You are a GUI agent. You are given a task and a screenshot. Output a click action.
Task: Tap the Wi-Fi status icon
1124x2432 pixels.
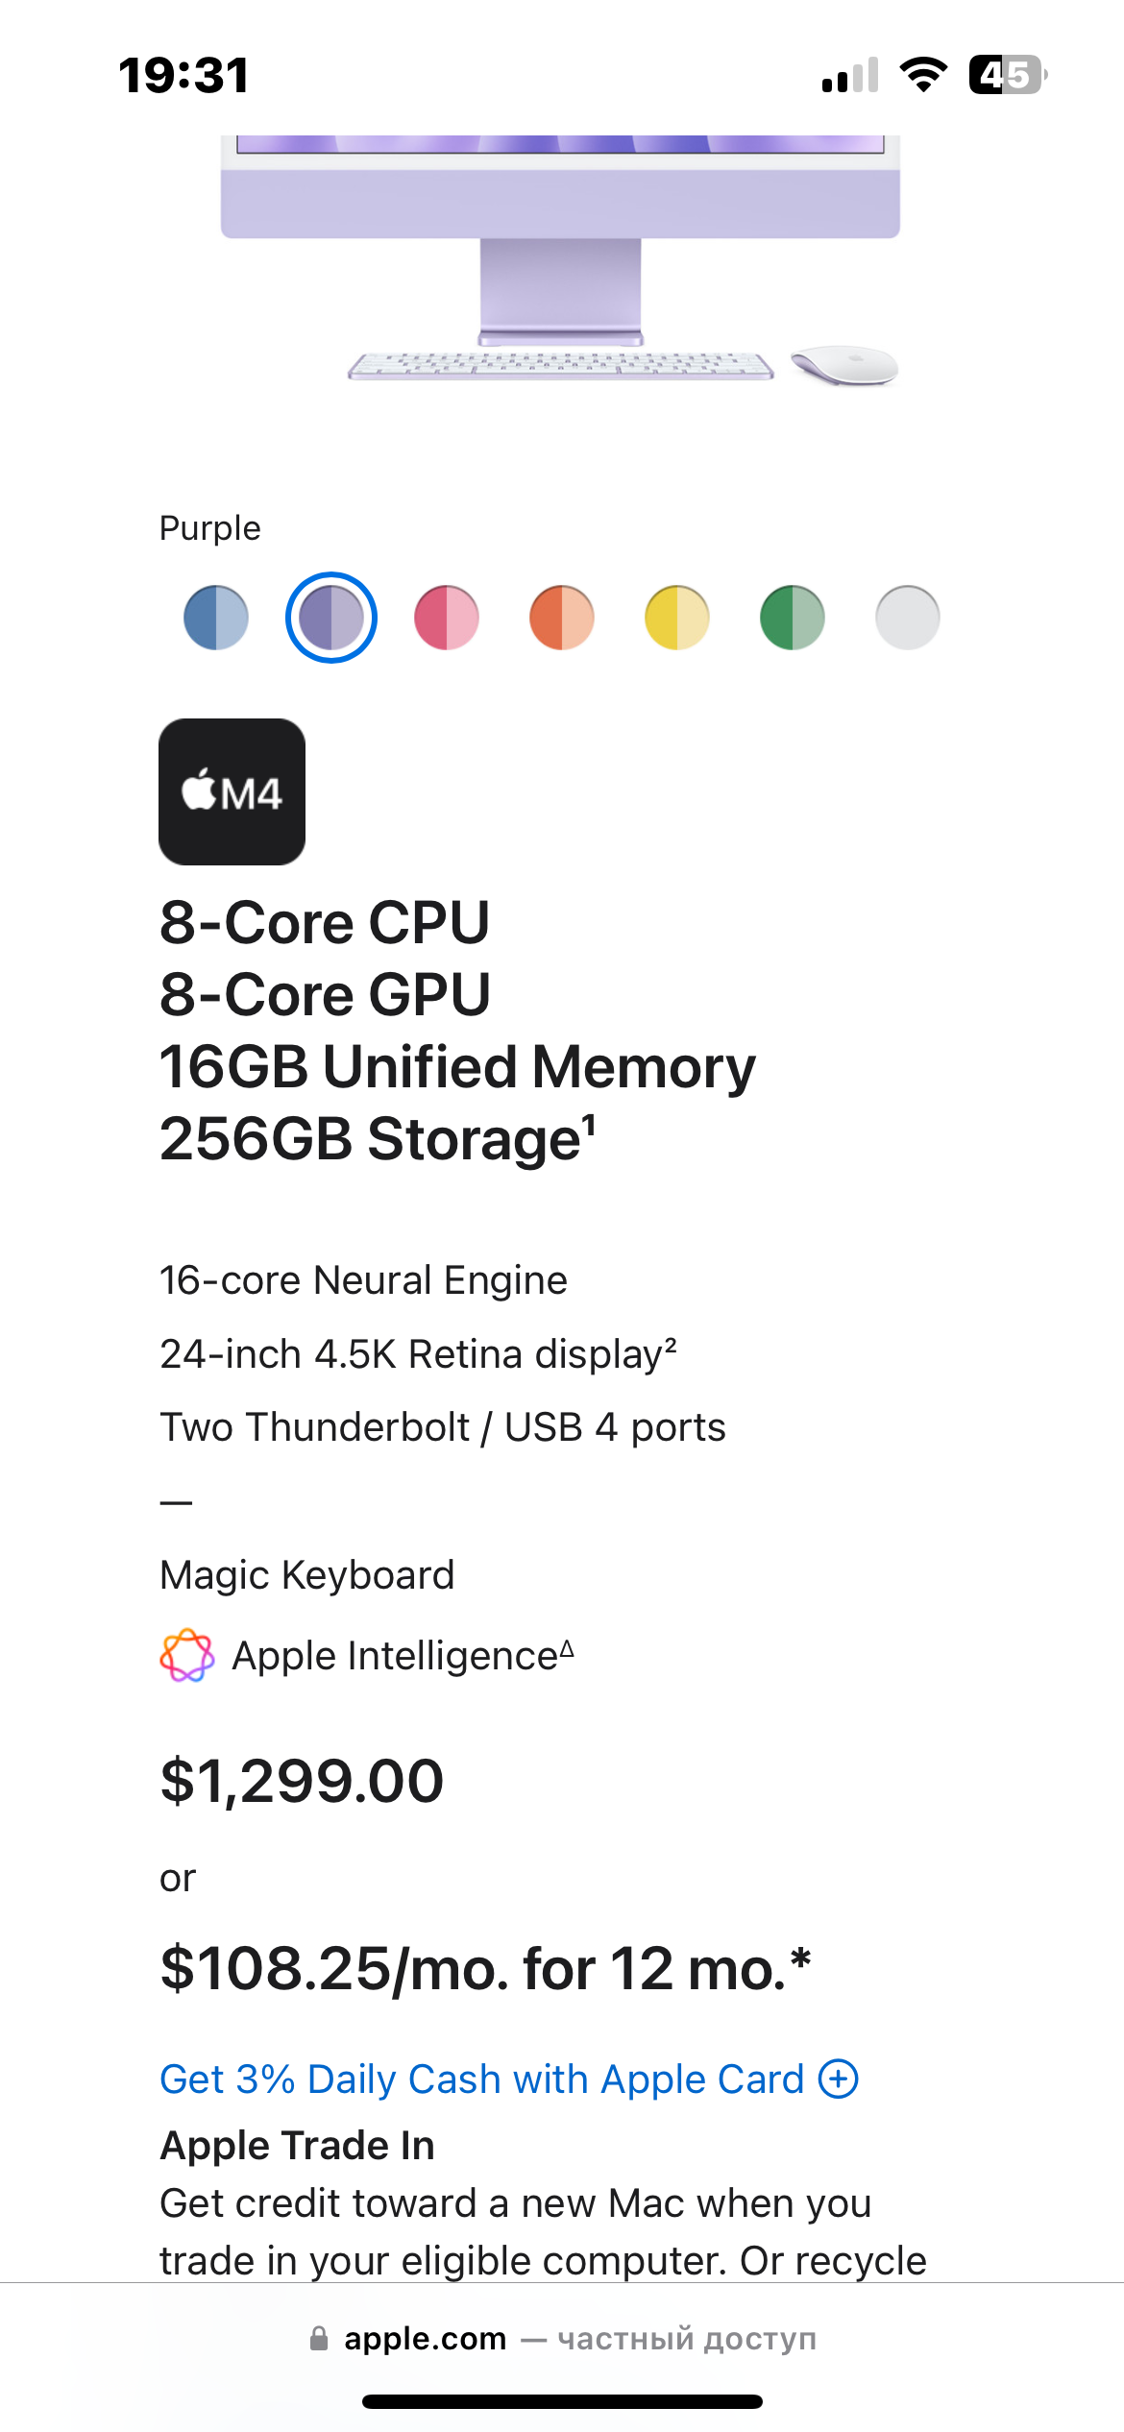[x=923, y=75]
